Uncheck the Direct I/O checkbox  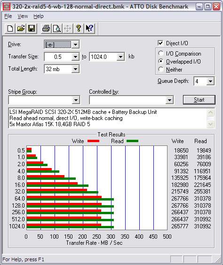click(x=160, y=43)
